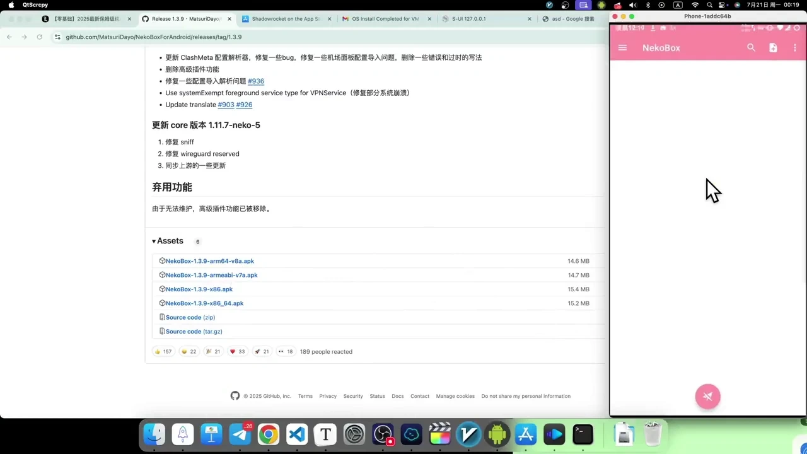807x454 pixels.
Task: Open Final Cut Pro in dock
Action: 440,434
